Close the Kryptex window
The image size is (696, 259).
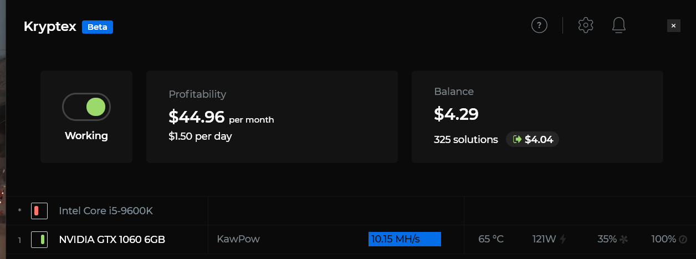click(x=673, y=25)
